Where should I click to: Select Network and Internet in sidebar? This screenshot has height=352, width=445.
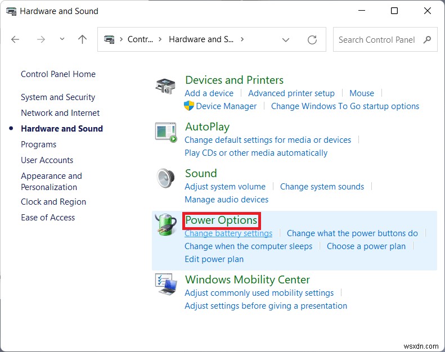click(x=60, y=113)
